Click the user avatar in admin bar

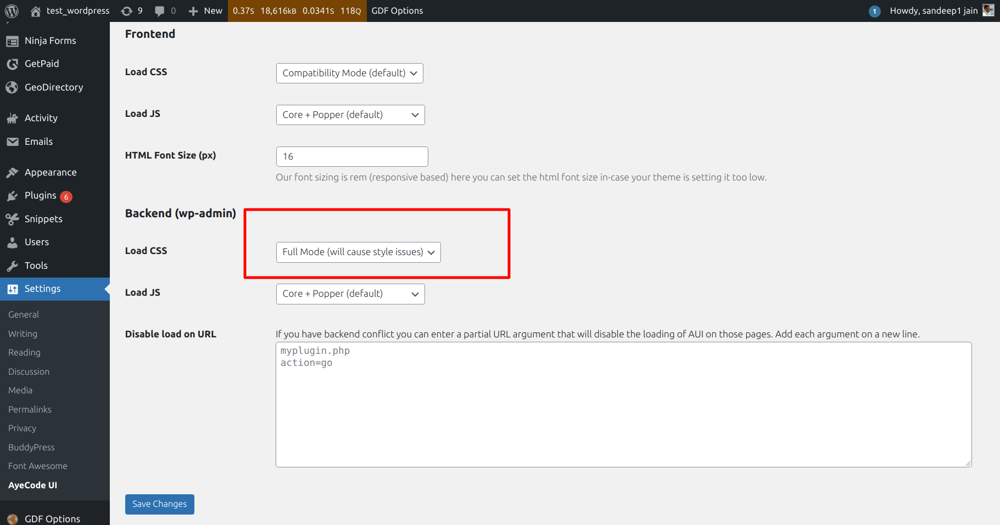(x=988, y=10)
